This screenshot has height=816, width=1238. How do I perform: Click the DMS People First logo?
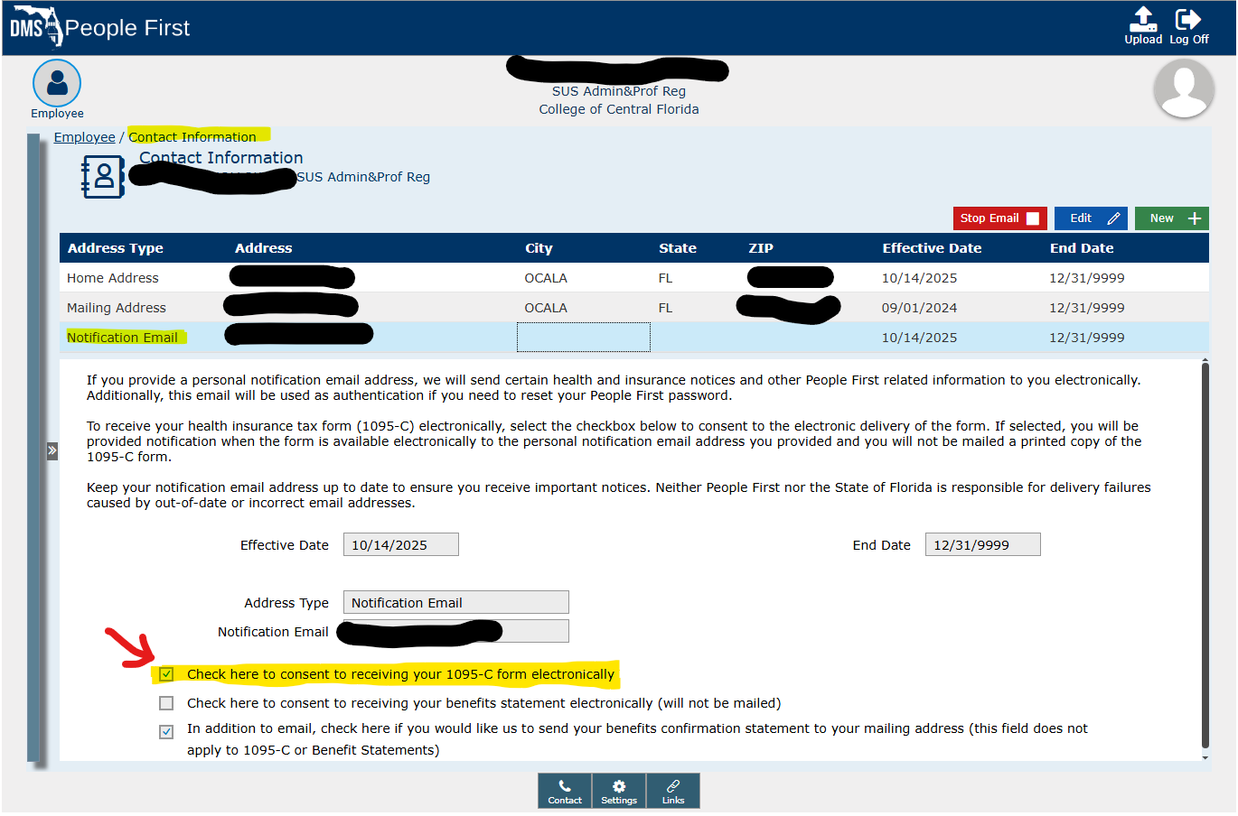pyautogui.click(x=99, y=27)
